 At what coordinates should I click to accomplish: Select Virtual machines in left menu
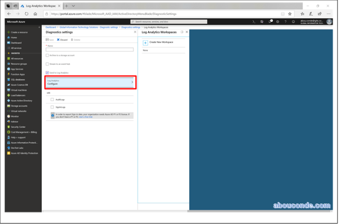tap(19, 90)
